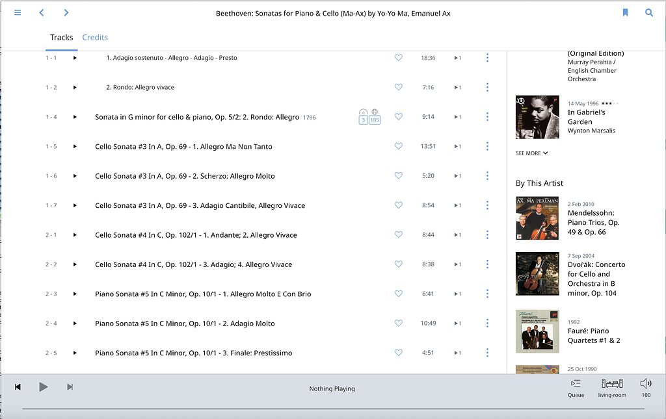
Task: Select the Tracks tab
Action: 62,38
